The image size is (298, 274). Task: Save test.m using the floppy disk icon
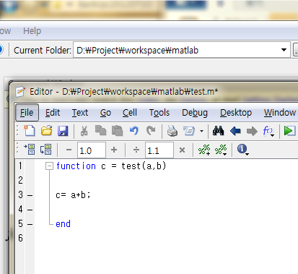click(63, 131)
